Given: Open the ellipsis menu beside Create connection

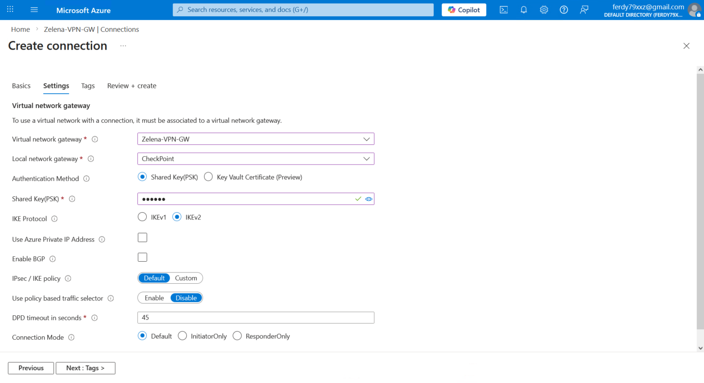Looking at the screenshot, I should (x=123, y=46).
